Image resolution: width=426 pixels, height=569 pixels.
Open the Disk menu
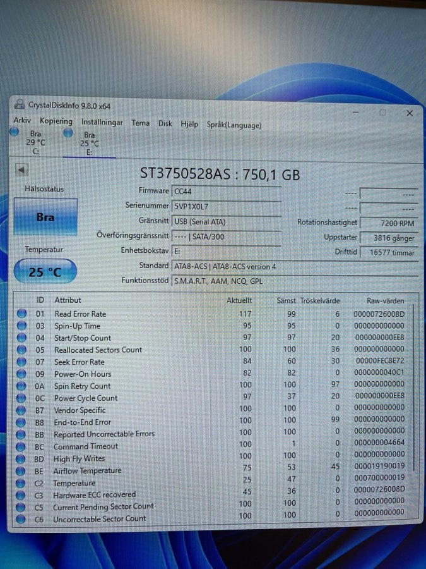click(x=165, y=123)
